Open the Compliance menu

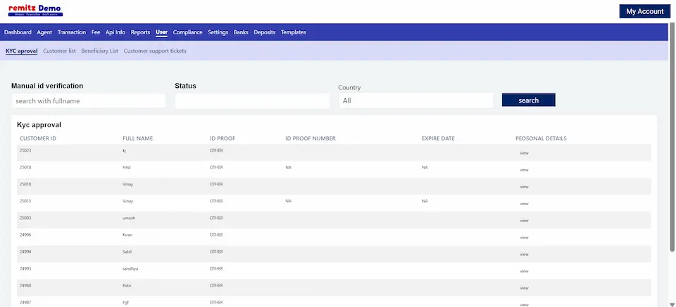pyautogui.click(x=187, y=32)
